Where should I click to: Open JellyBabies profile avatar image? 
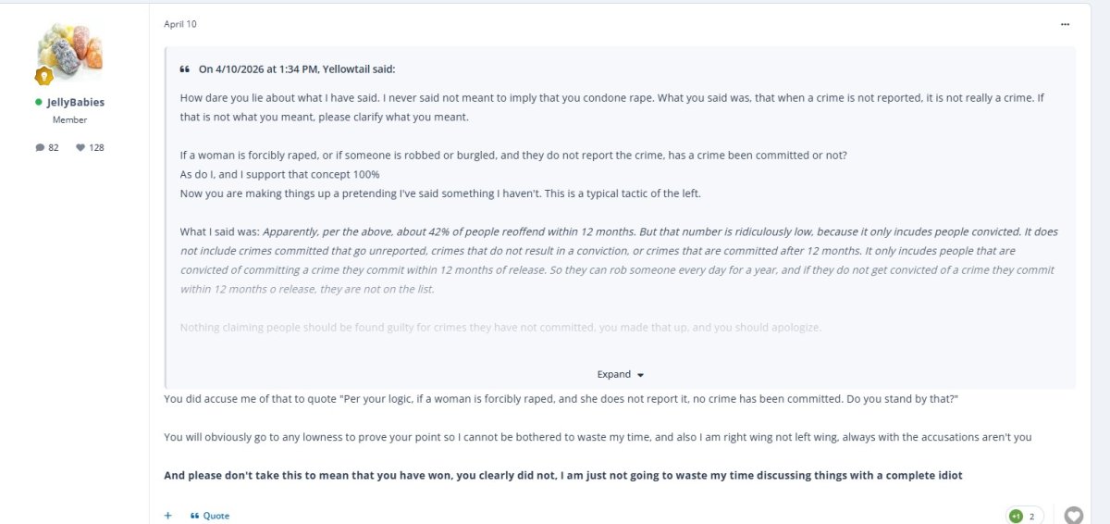click(69, 52)
